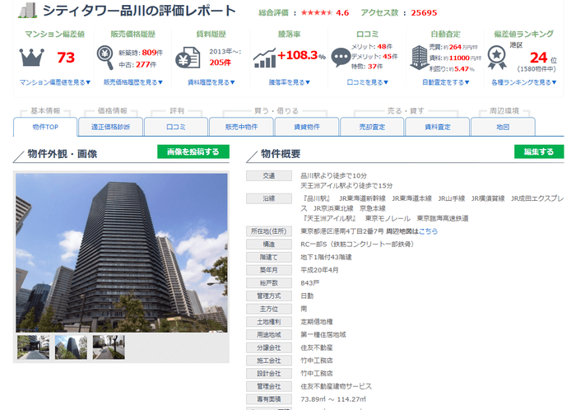The height and width of the screenshot is (410, 576).
Task: Click the yen document icon for 賃料履歴
Action: (x=187, y=58)
